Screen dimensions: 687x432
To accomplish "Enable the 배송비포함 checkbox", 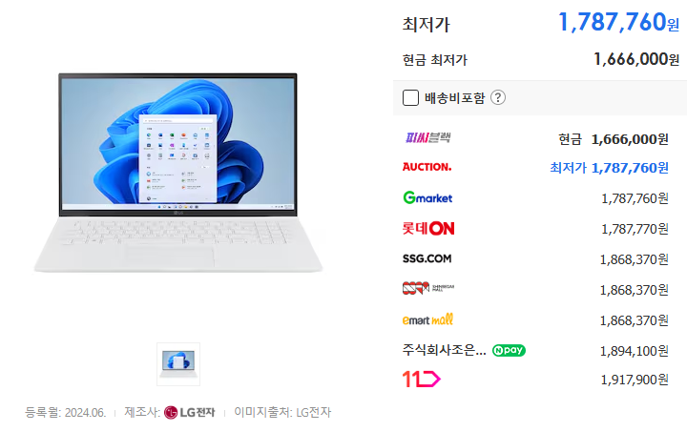I will click(x=410, y=97).
